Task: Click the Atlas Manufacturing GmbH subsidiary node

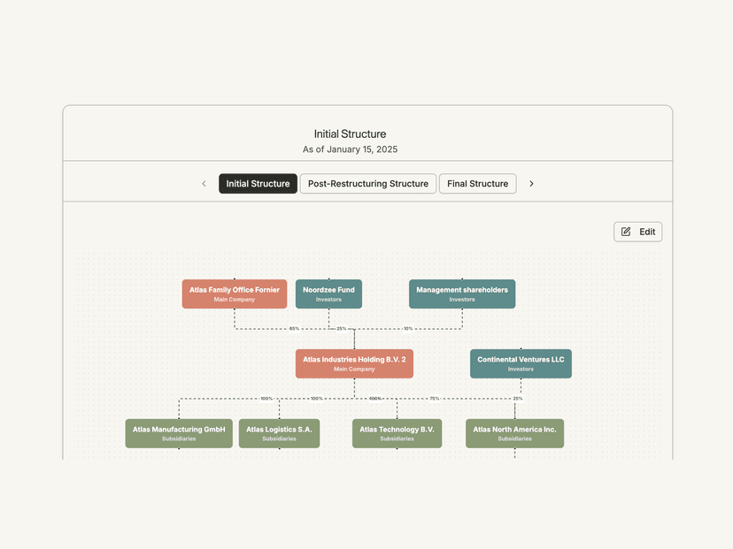Action: tap(179, 433)
